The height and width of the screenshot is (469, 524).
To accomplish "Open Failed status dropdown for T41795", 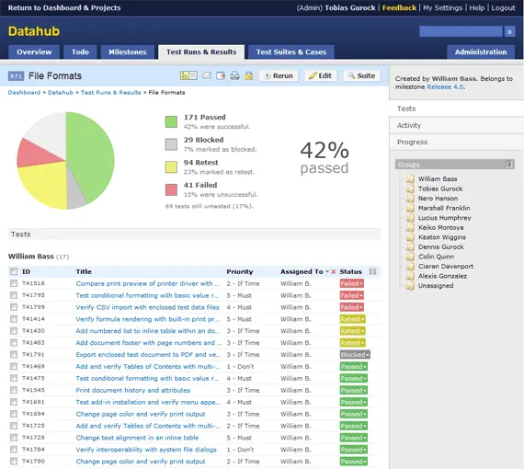I will pos(351,295).
